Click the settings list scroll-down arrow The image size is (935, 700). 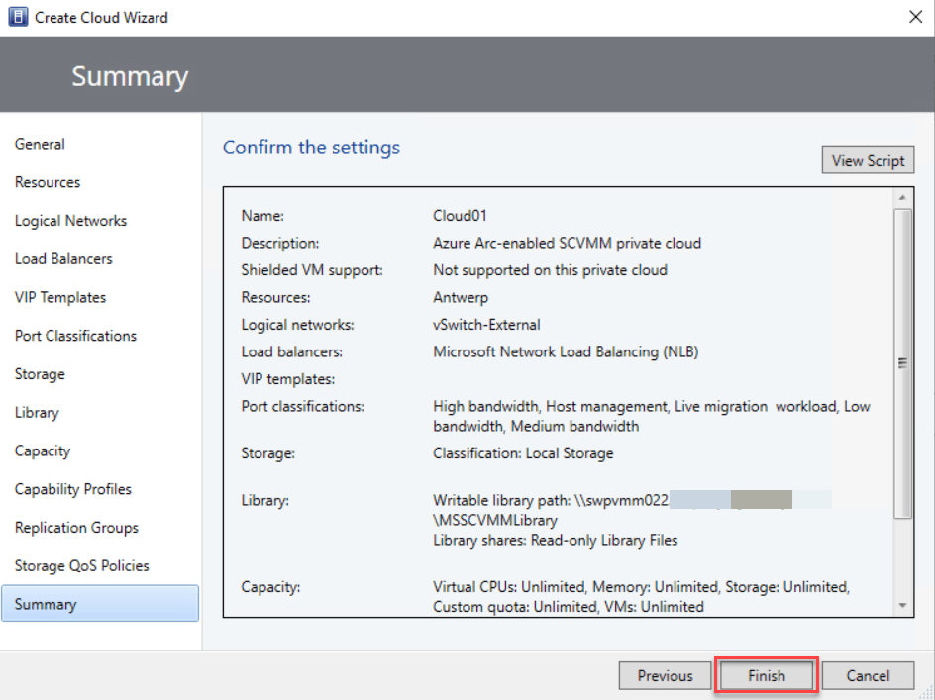click(x=901, y=605)
